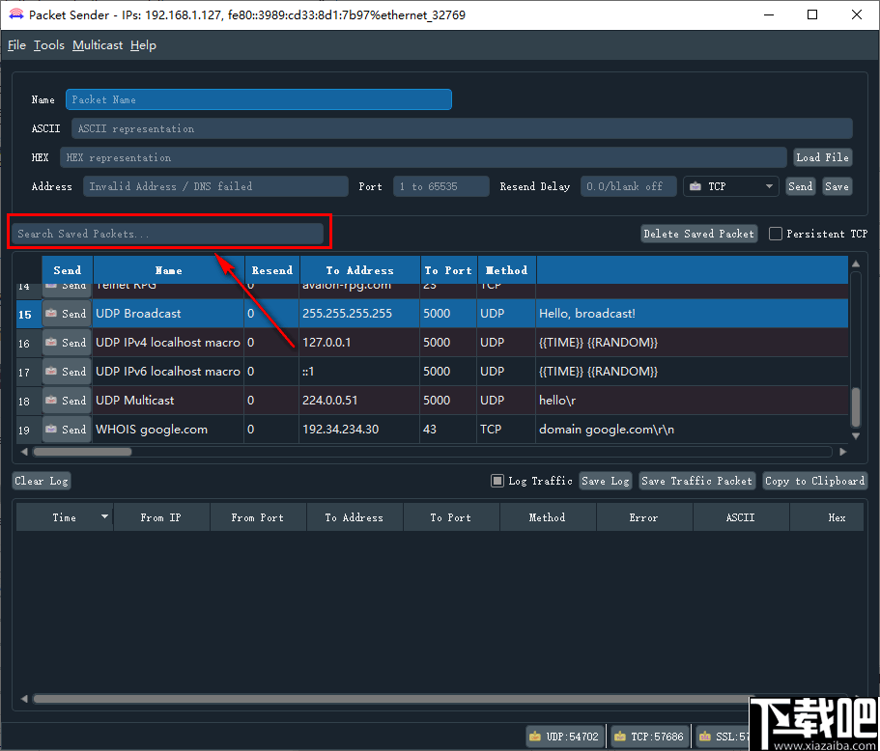880x751 pixels.
Task: Toggle the Log Traffic checkbox
Action: click(497, 480)
